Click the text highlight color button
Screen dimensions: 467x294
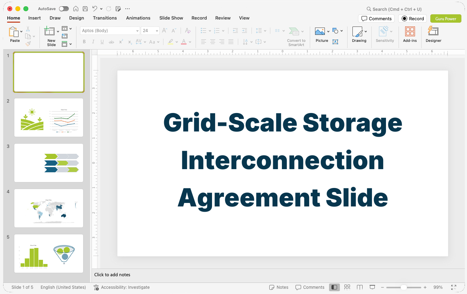[170, 42]
